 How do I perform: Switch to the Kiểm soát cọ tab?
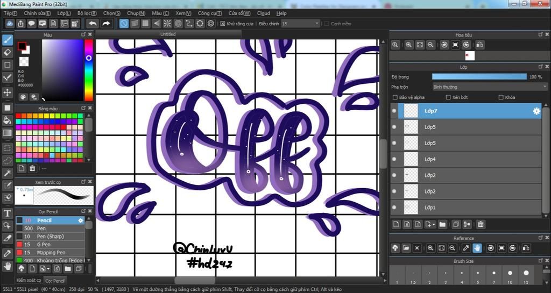click(x=29, y=280)
